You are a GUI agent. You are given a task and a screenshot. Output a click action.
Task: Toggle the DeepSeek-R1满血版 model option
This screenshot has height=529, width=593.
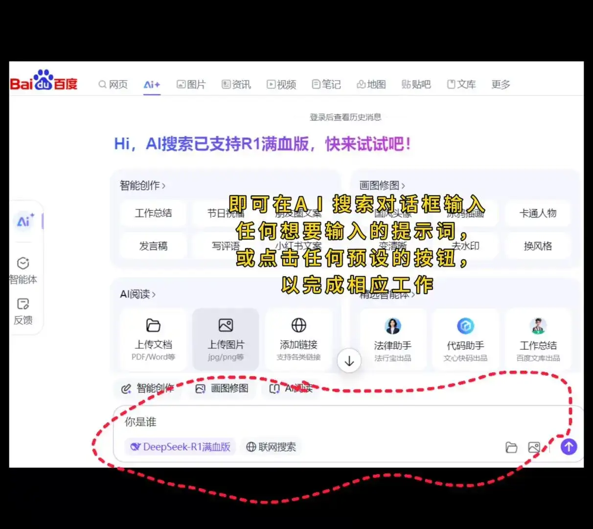(x=180, y=447)
